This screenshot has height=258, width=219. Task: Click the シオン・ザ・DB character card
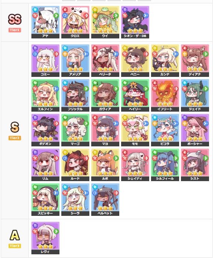[135, 22]
